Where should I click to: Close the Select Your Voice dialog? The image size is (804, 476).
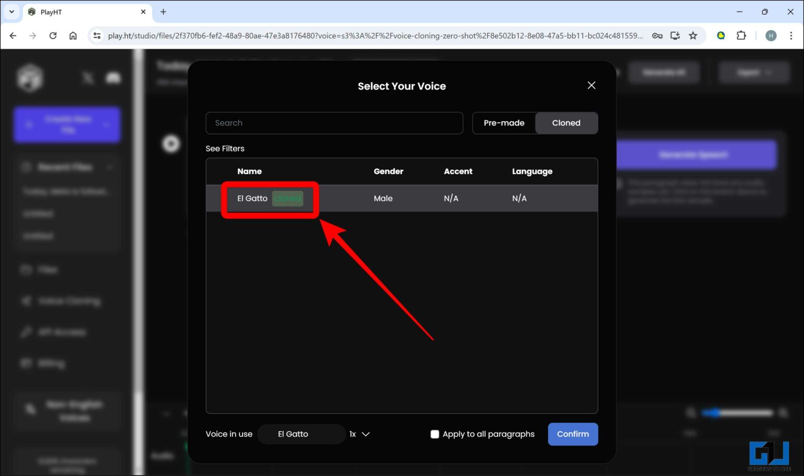[x=591, y=85]
